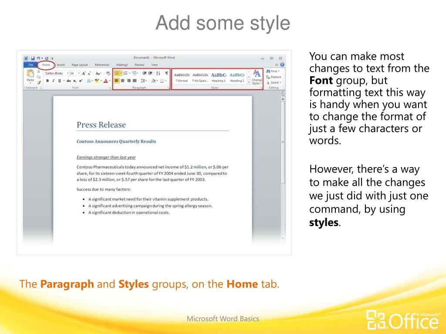Toggle Bold formatting
The height and width of the screenshot is (334, 446).
coord(47,81)
